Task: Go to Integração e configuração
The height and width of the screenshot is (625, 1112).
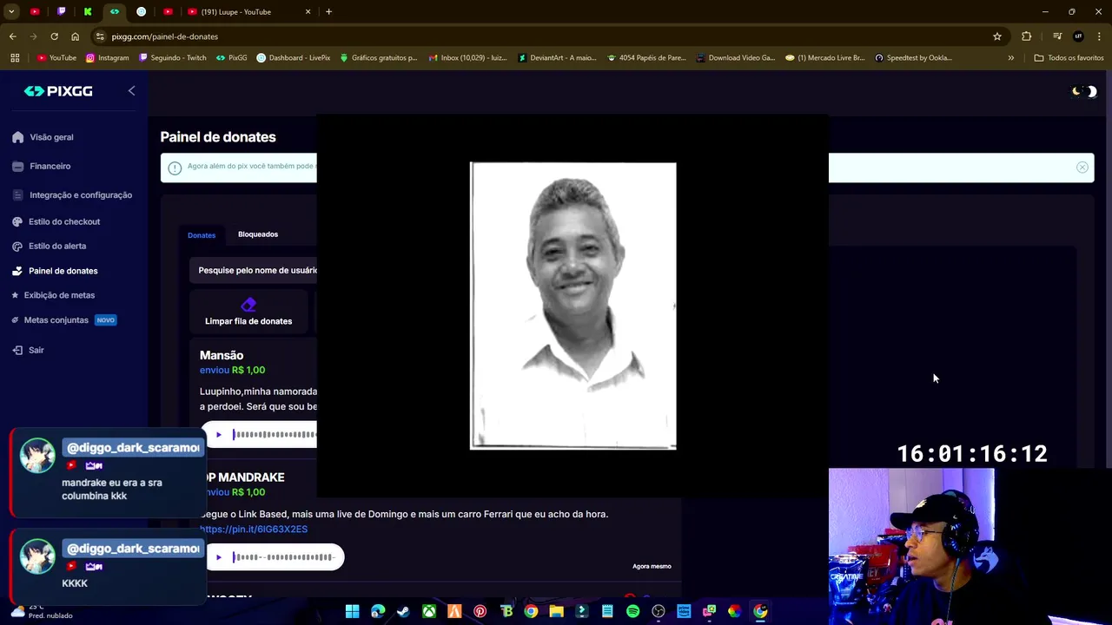Action: tap(72, 195)
